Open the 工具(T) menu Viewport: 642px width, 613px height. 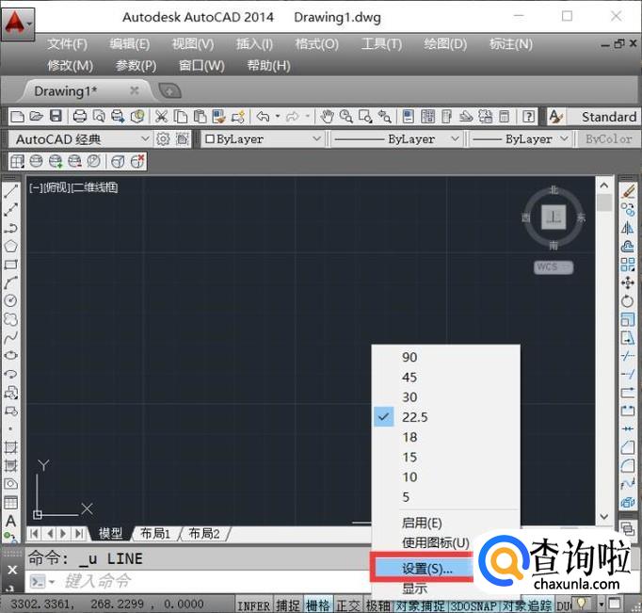(381, 44)
